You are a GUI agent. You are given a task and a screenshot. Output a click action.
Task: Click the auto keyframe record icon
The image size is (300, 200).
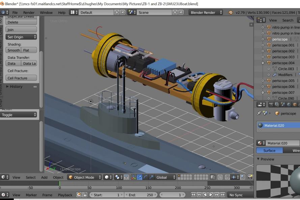[x=79, y=195]
